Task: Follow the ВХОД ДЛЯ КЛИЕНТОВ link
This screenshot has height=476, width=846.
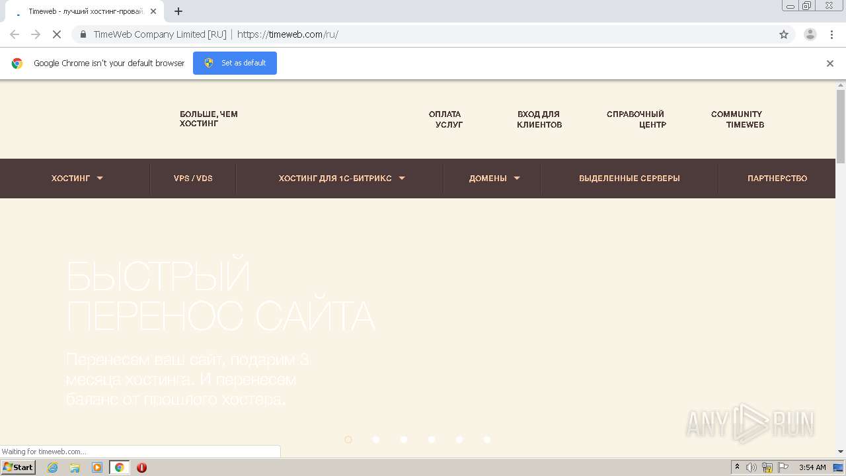Action: (539, 119)
